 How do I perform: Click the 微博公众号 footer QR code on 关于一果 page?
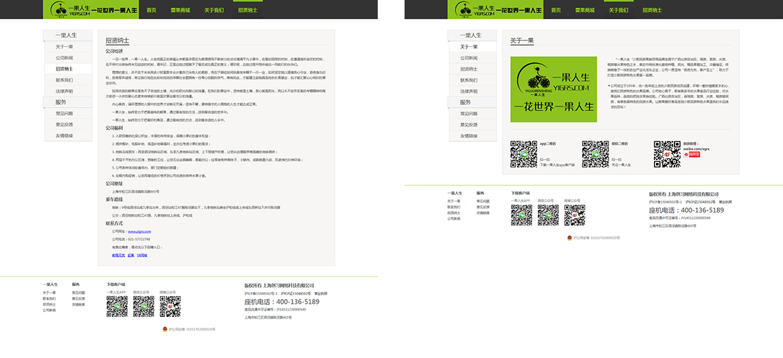tap(574, 215)
